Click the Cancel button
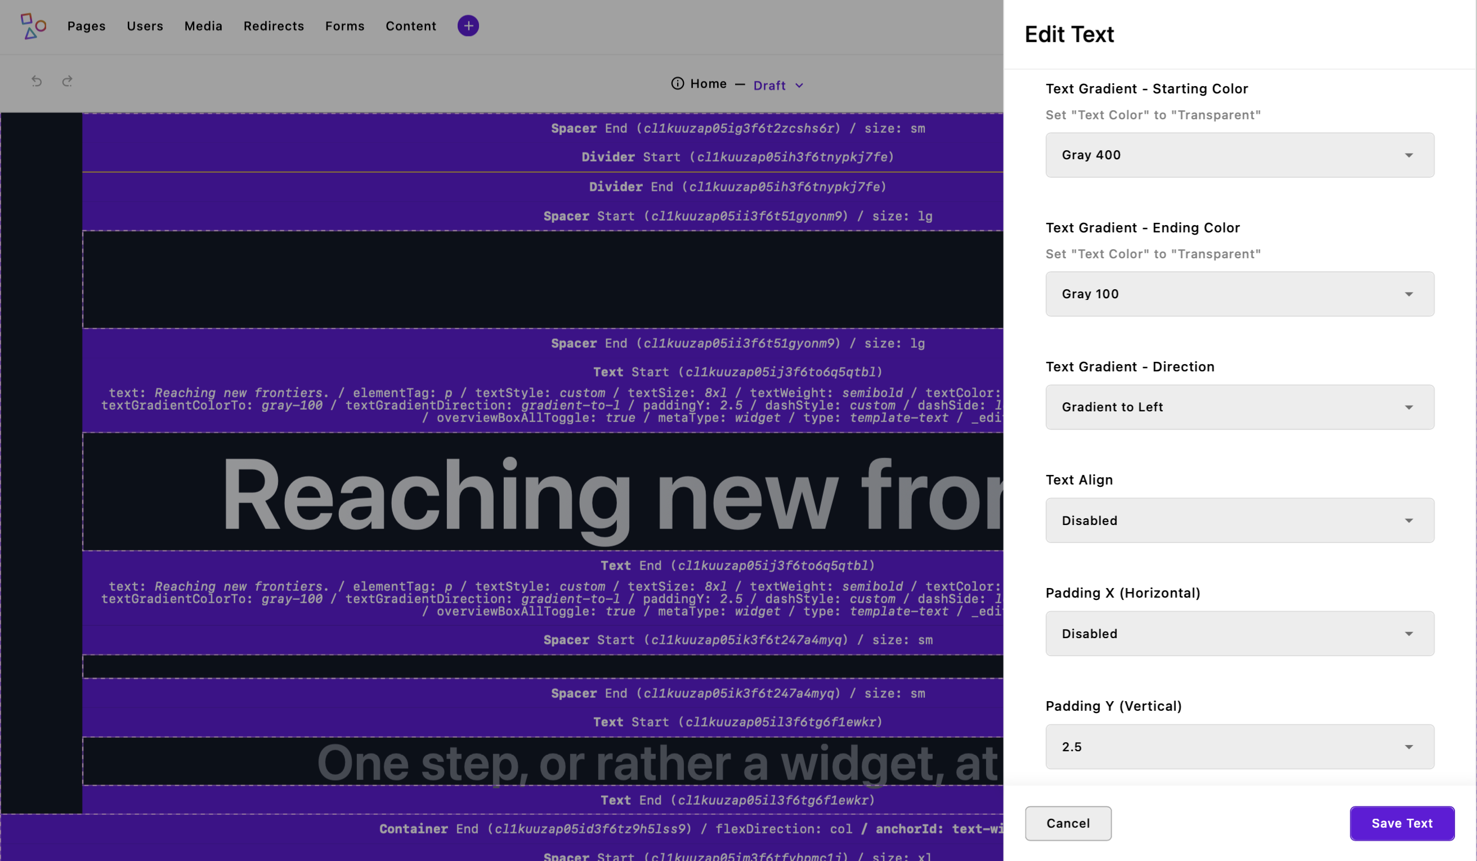 (1067, 823)
